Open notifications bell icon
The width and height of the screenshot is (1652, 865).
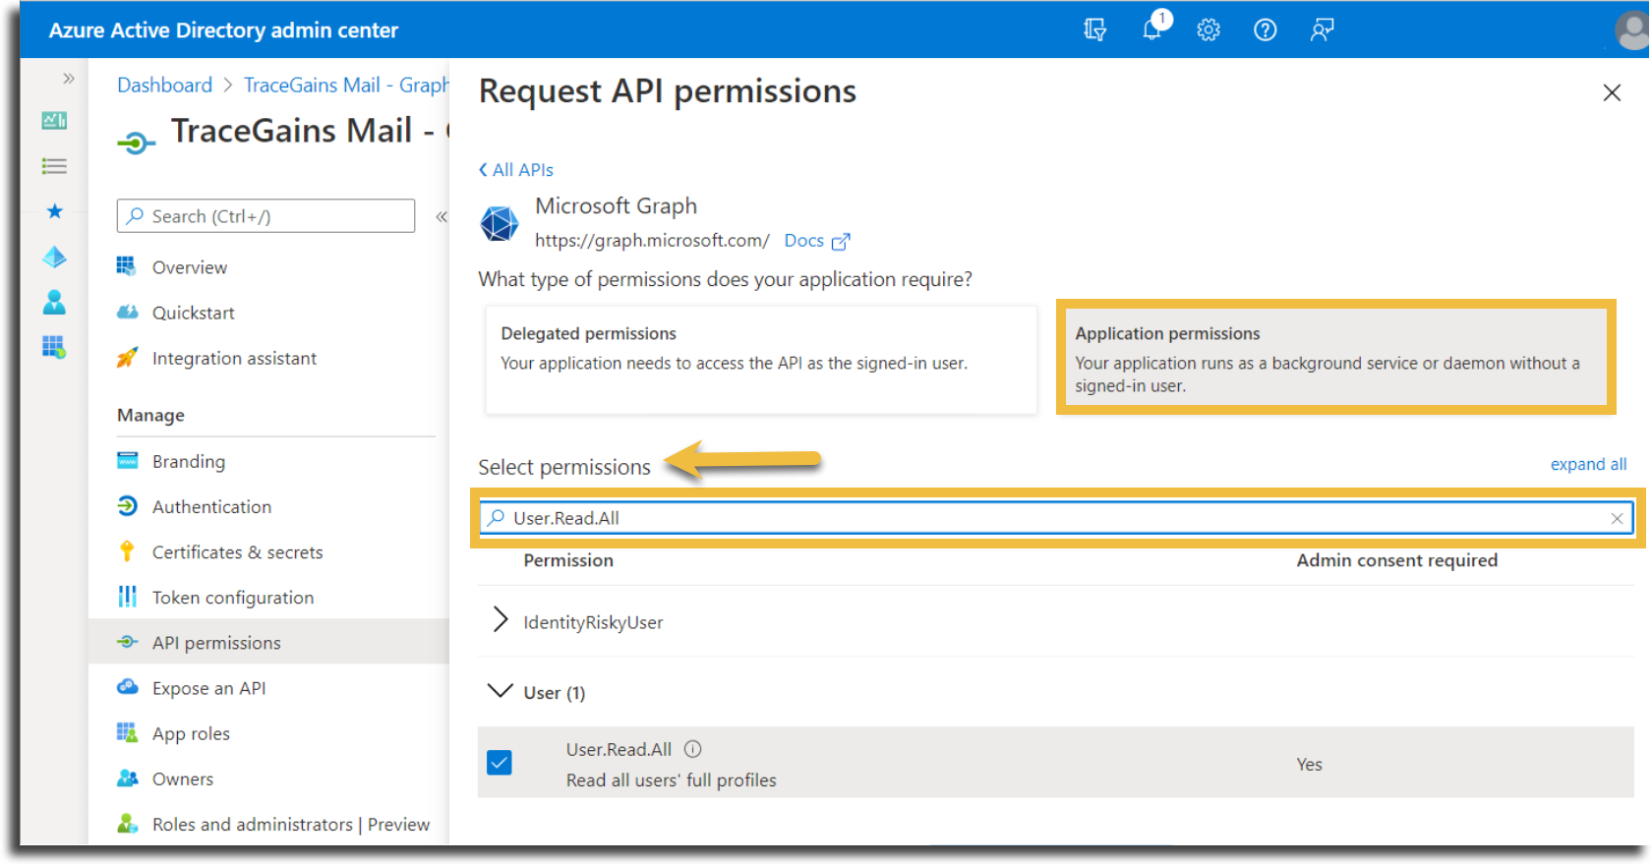[x=1153, y=29]
